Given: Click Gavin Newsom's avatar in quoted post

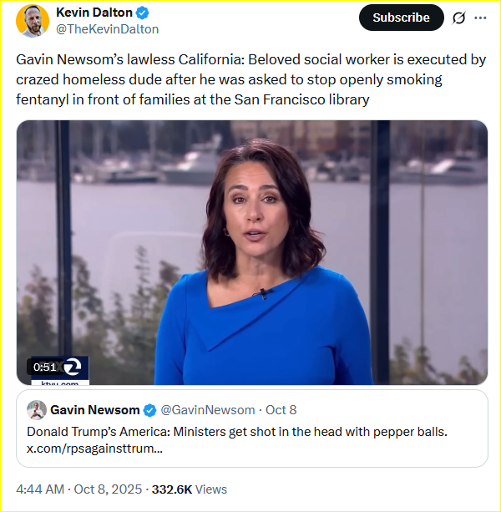Looking at the screenshot, I should [36, 410].
